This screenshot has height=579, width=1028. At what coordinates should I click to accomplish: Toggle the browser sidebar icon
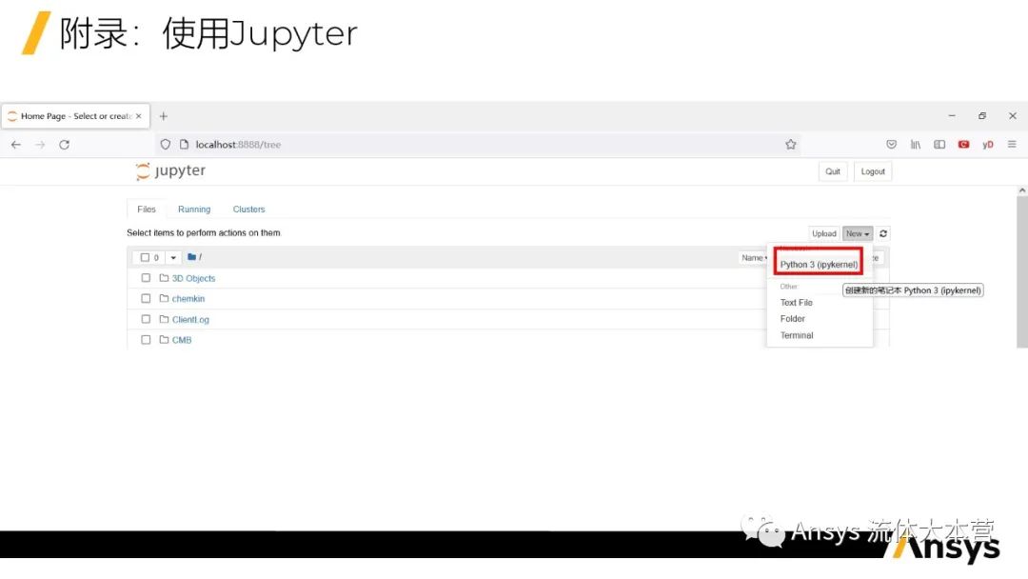pyautogui.click(x=939, y=144)
